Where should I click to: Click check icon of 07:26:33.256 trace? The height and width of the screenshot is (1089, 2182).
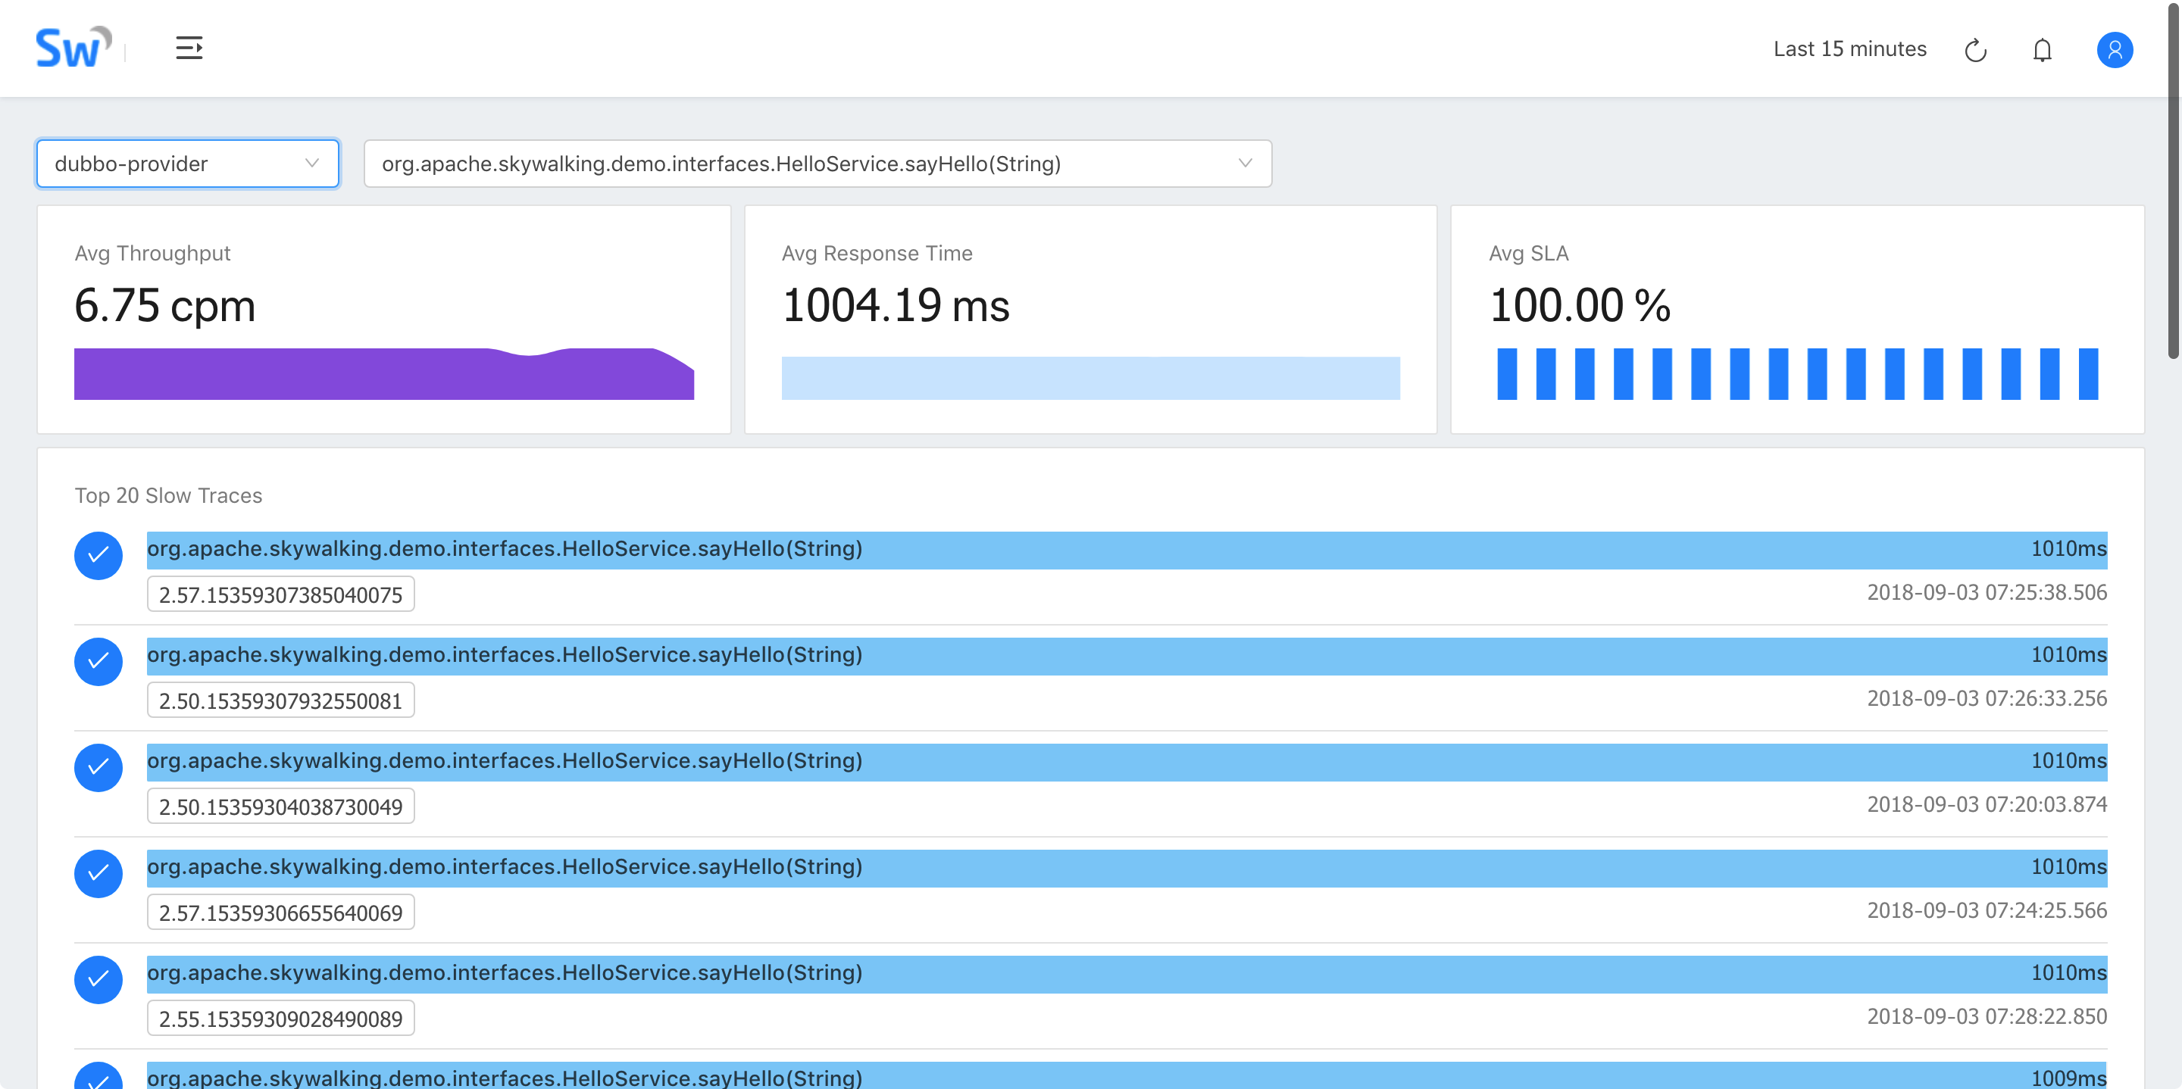98,661
